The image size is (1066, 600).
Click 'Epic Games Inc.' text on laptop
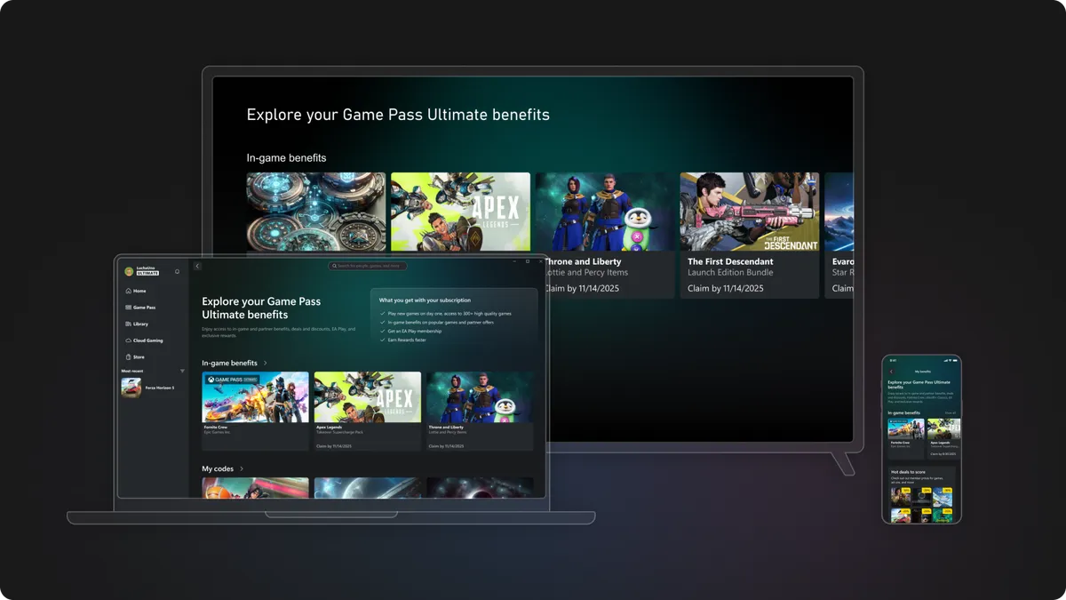click(218, 432)
